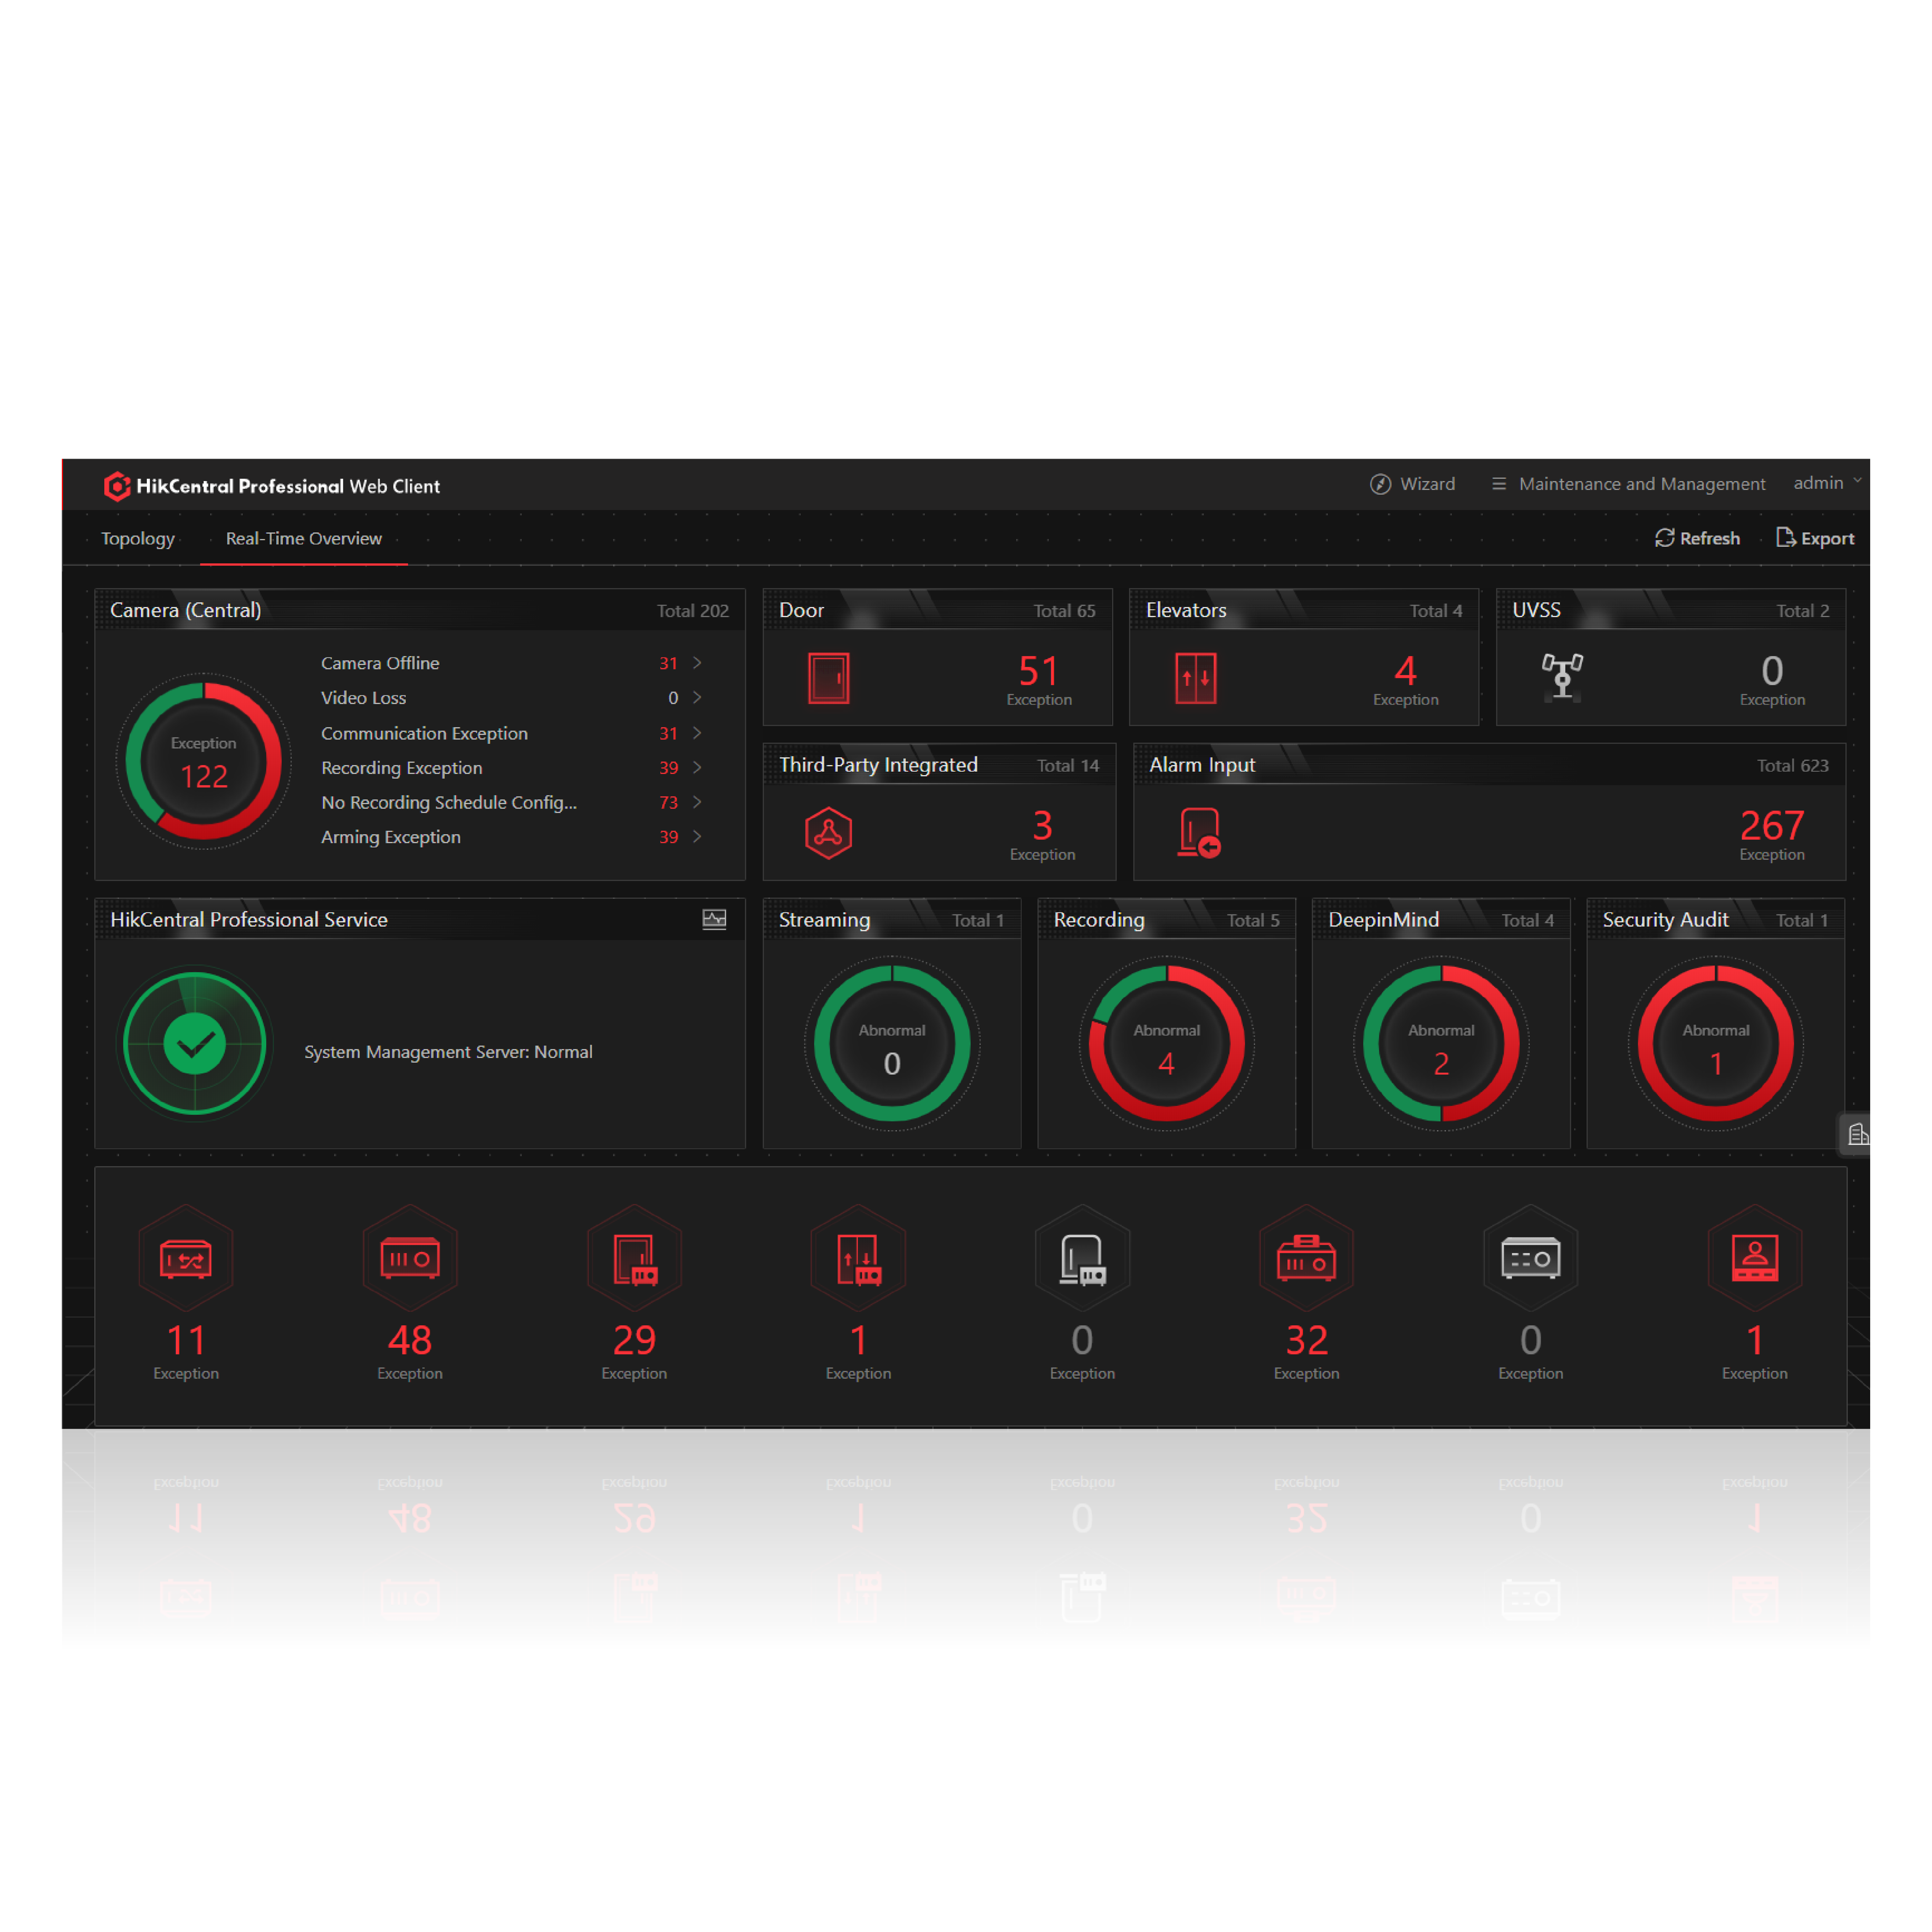Click the Wizard compass icon
The width and height of the screenshot is (1932, 1932).
1381,484
